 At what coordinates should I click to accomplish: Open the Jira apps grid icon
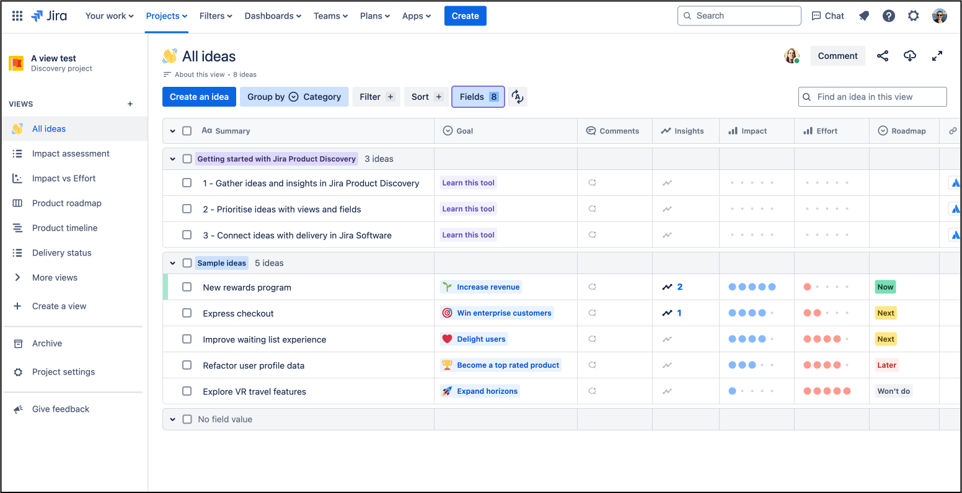click(x=17, y=15)
